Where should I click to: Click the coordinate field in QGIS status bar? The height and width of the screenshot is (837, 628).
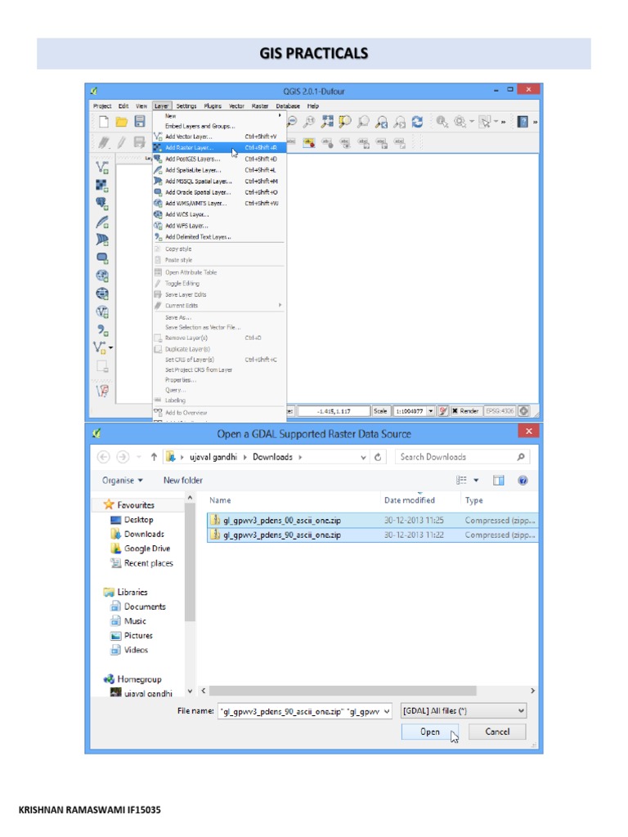coord(334,411)
